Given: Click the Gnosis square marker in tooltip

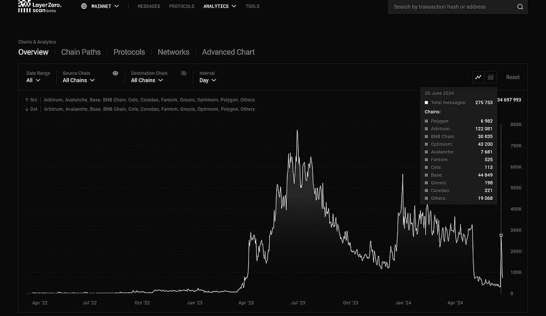Looking at the screenshot, I should pyautogui.click(x=426, y=183).
